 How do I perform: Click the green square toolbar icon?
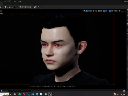point(15,7)
